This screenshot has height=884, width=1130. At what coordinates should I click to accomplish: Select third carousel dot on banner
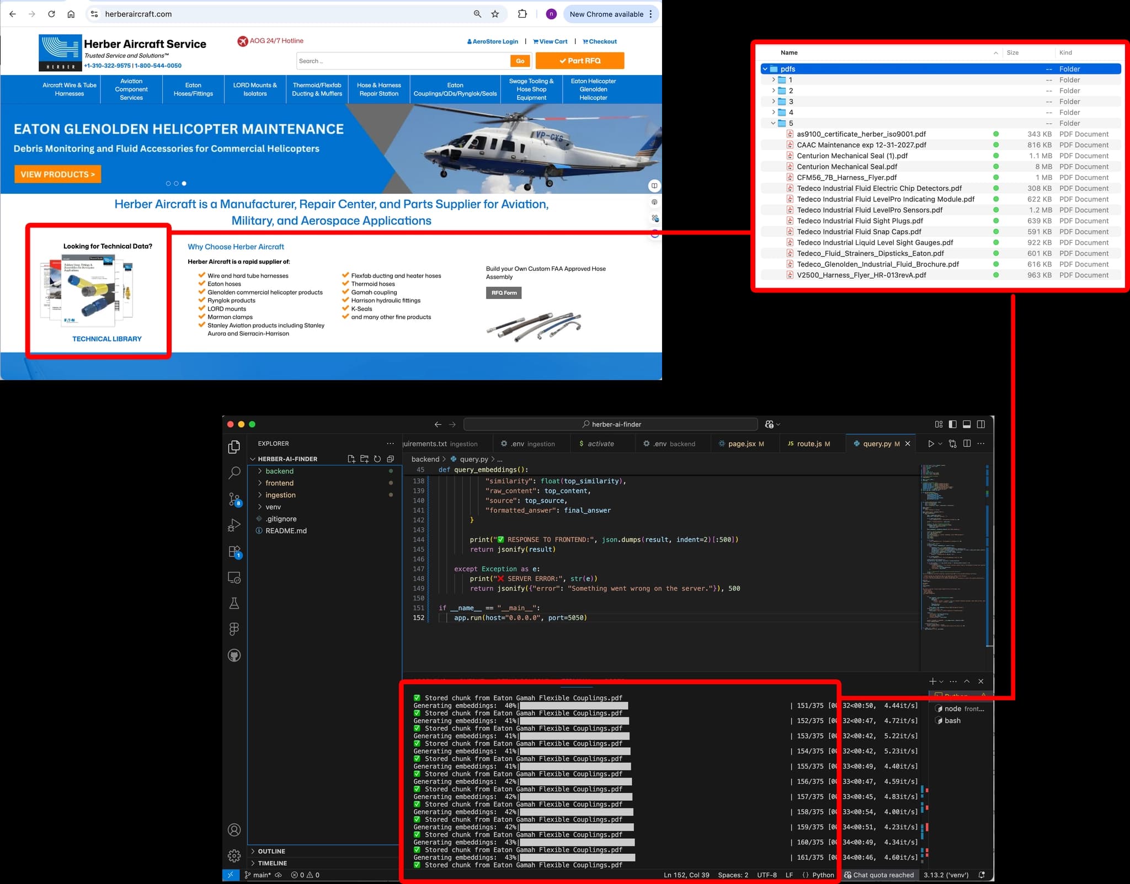coord(184,183)
